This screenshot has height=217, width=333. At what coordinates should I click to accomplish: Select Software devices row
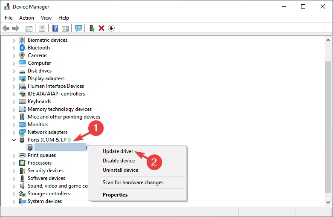coord(46,178)
